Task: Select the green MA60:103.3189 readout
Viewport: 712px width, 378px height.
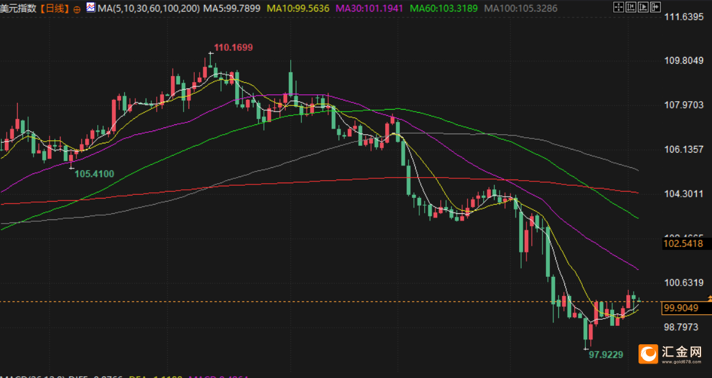Action: pyautogui.click(x=444, y=8)
